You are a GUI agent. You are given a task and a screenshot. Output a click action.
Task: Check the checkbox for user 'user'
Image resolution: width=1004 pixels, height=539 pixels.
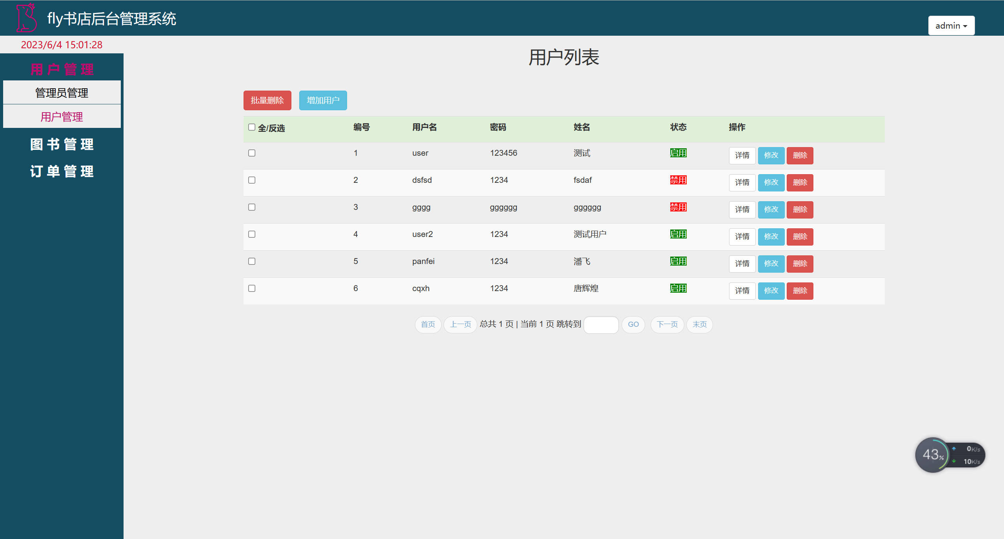252,153
